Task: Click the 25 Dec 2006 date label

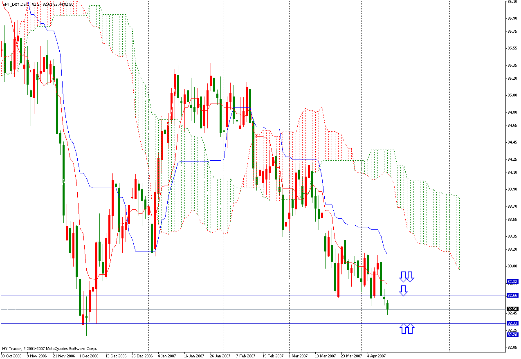Action: 142,356
